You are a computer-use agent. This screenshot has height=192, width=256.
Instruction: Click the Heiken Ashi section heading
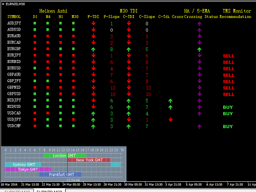[x=53, y=11]
